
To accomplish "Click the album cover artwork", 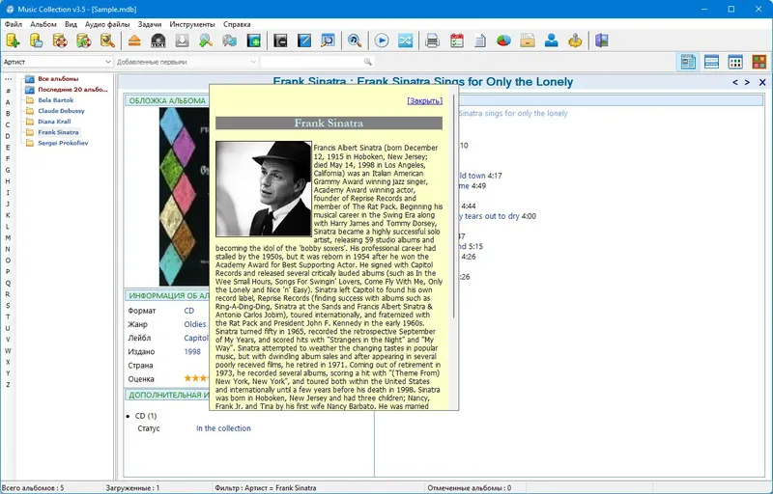I will (184, 196).
